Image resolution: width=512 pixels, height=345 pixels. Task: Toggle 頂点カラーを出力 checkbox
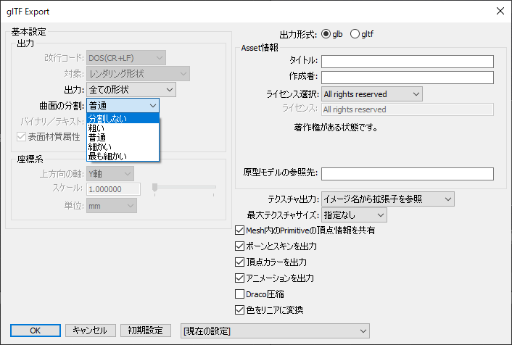point(239,262)
